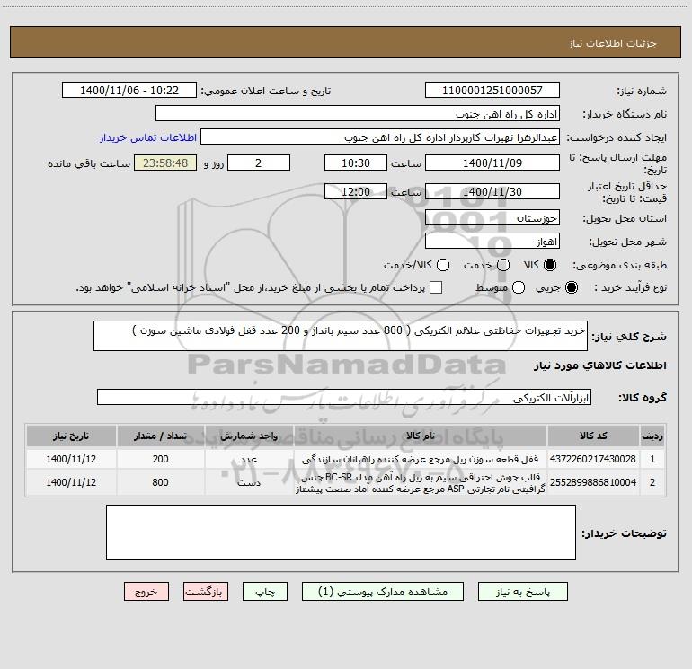The image size is (692, 669).
Task: Click the general need description text box
Action: click(x=341, y=336)
